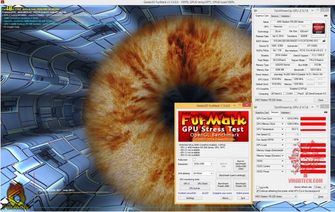Open GPU selector dropdown in Sensors window

click(x=275, y=196)
